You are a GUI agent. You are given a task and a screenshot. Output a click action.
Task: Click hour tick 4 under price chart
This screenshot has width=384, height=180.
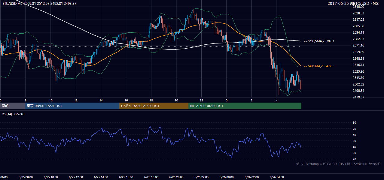[x=277, y=100]
